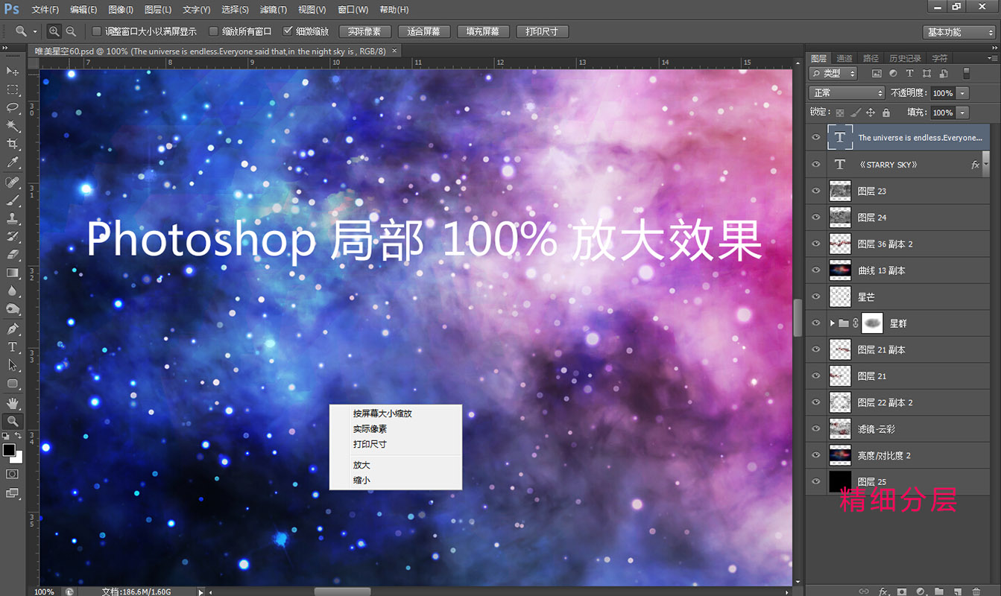Open the opacity slider dropdown arrow
1001x596 pixels.
click(963, 93)
